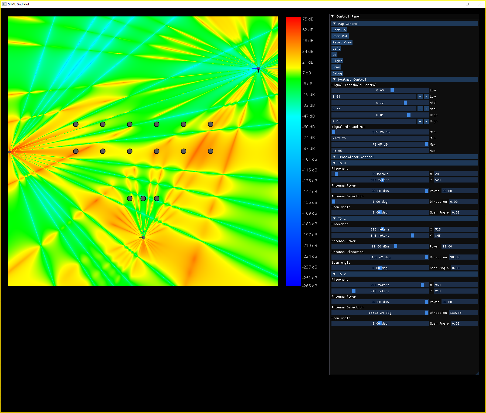Collapse the Heatmap Control section
486x413 pixels.
pyautogui.click(x=334, y=80)
